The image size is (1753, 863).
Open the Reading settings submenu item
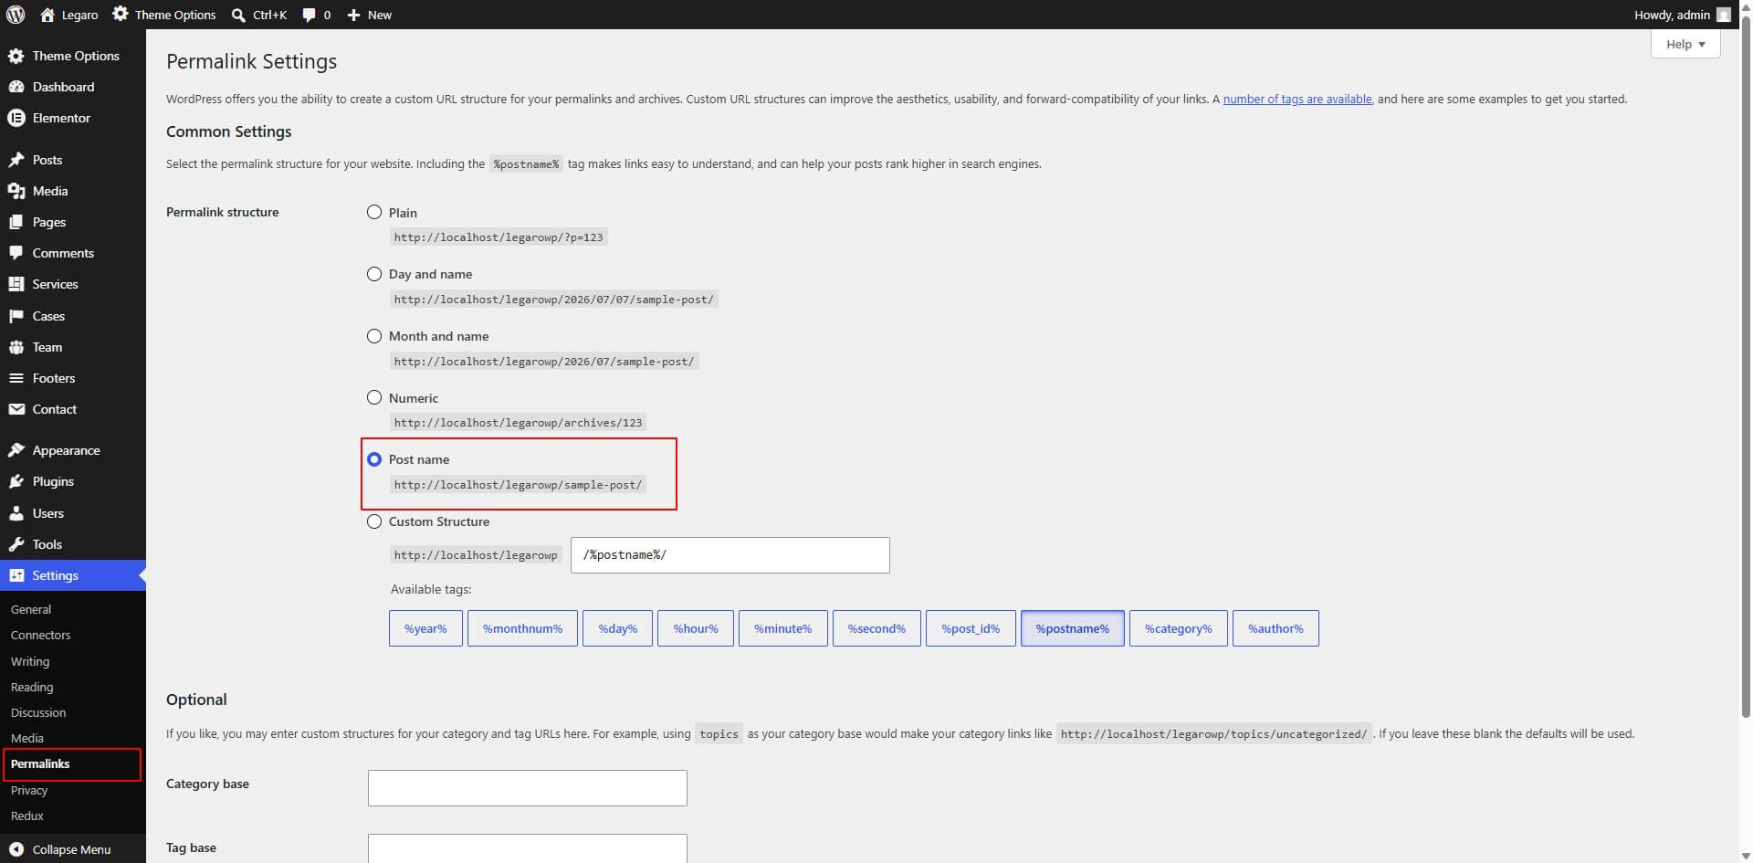(32, 687)
